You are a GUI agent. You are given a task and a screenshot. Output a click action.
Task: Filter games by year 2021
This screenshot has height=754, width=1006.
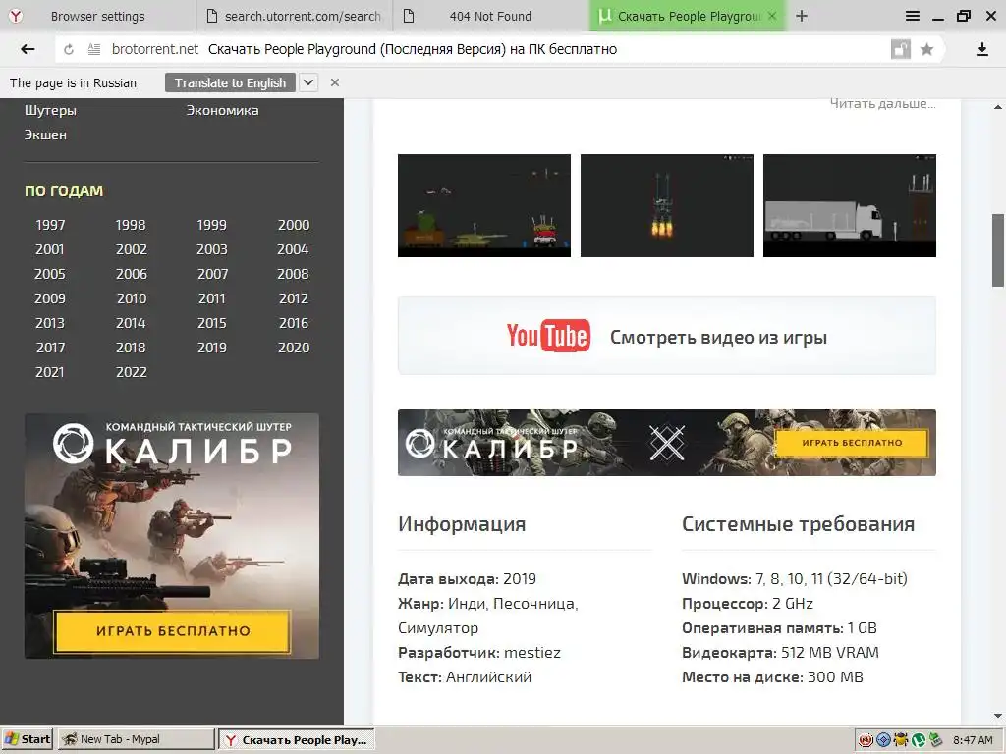tap(50, 372)
